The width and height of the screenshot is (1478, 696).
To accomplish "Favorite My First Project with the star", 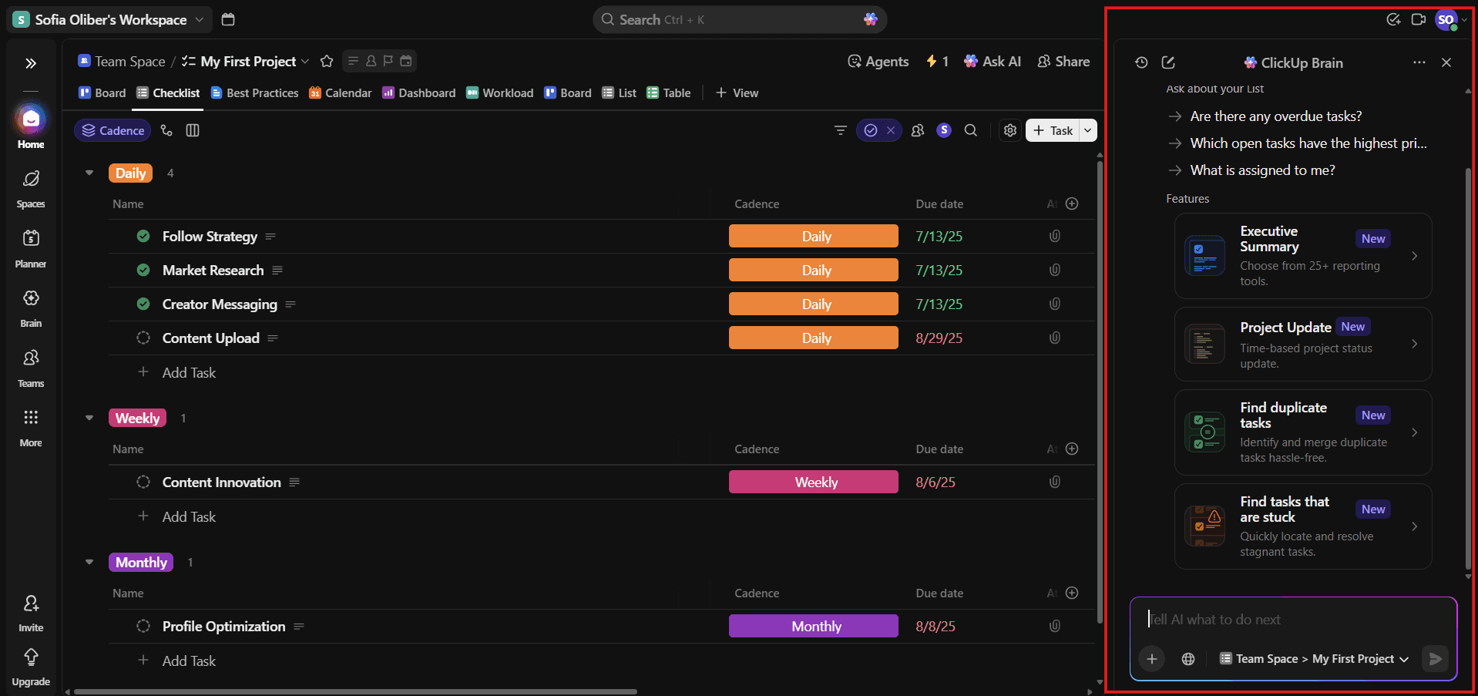I will pos(327,62).
